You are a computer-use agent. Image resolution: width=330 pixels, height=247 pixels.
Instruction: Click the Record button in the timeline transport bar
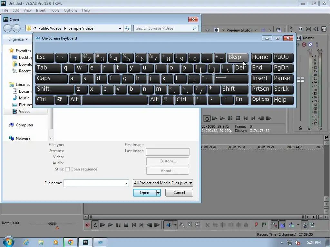[x=87, y=225]
